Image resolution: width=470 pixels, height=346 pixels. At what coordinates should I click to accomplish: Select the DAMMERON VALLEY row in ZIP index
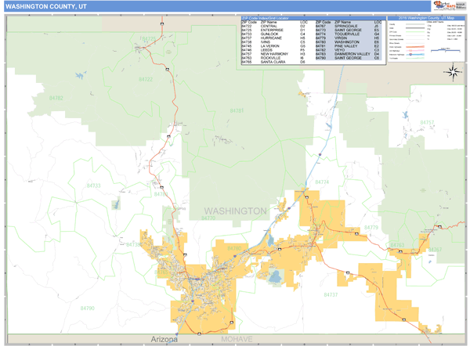pyautogui.click(x=348, y=54)
